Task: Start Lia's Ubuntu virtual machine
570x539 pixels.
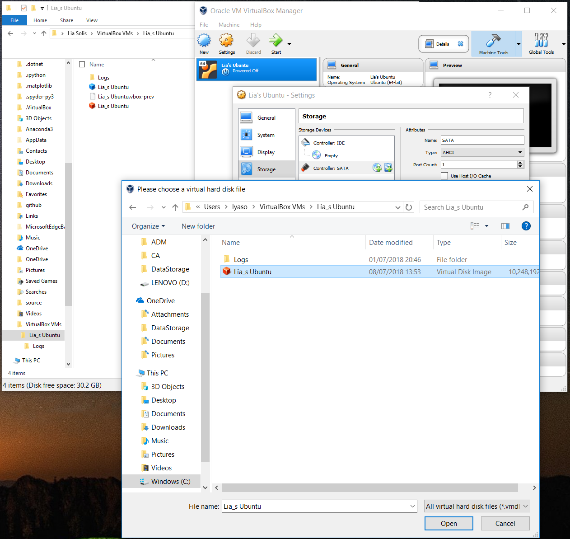Action: 276,43
